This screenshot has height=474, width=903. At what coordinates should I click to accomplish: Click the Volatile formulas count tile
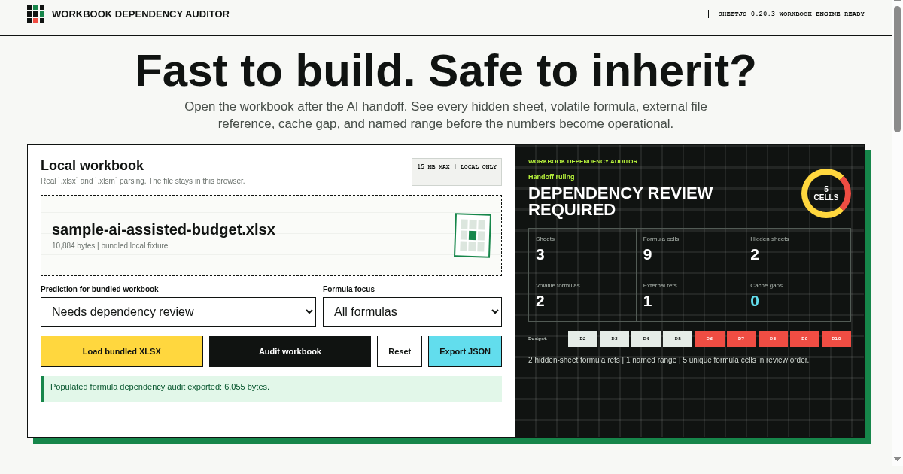[x=582, y=298]
